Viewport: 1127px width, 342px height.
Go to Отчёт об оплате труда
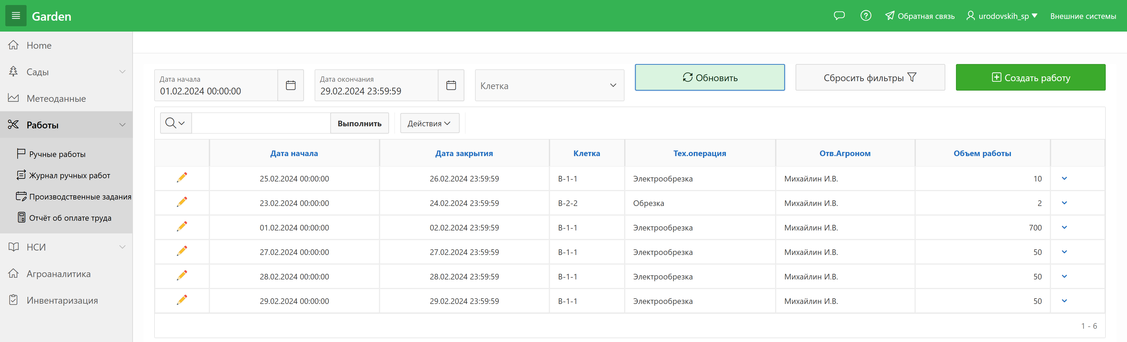pyautogui.click(x=70, y=218)
